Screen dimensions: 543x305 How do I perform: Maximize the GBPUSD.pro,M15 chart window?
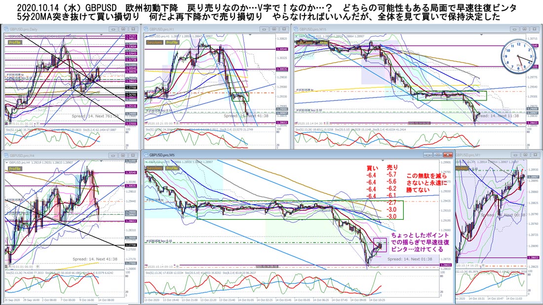point(525,30)
